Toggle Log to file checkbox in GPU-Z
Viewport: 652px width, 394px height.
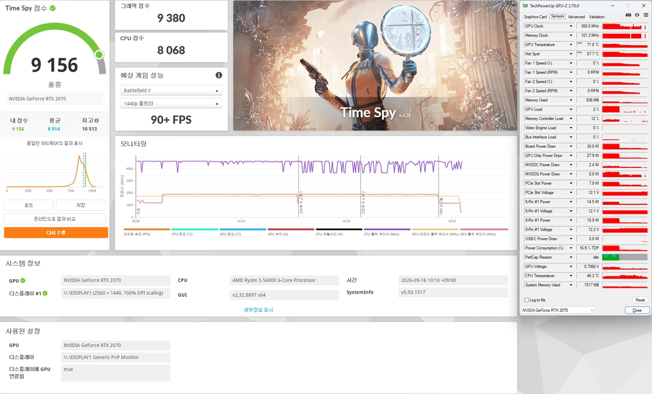(526, 300)
